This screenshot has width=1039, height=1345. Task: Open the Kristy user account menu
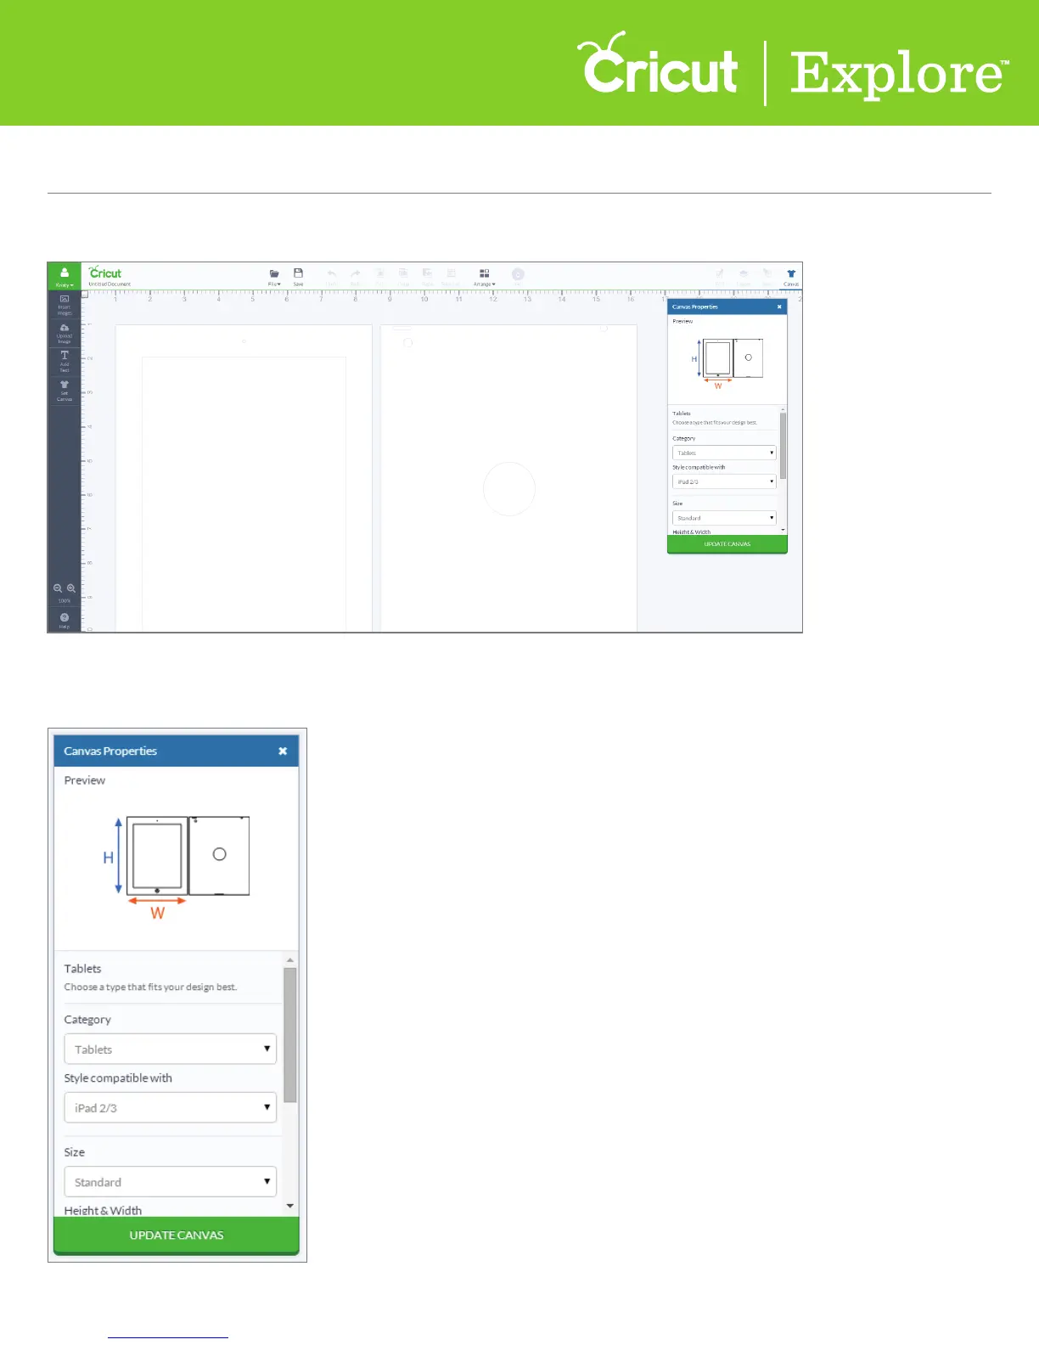tap(64, 277)
